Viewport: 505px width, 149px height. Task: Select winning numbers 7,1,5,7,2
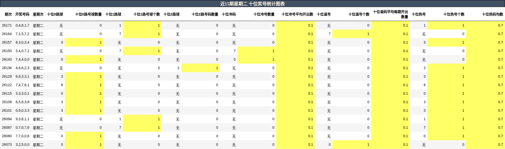[x=22, y=34]
